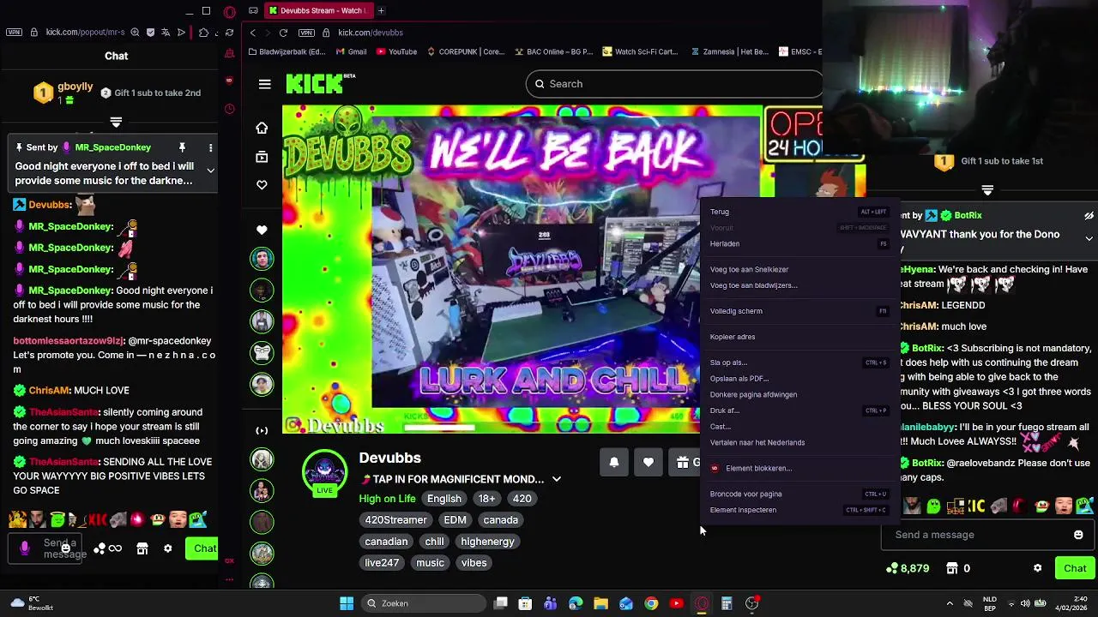1098x617 pixels.
Task: Click the Opera GX corner icon in sidebar
Action: [x=229, y=560]
